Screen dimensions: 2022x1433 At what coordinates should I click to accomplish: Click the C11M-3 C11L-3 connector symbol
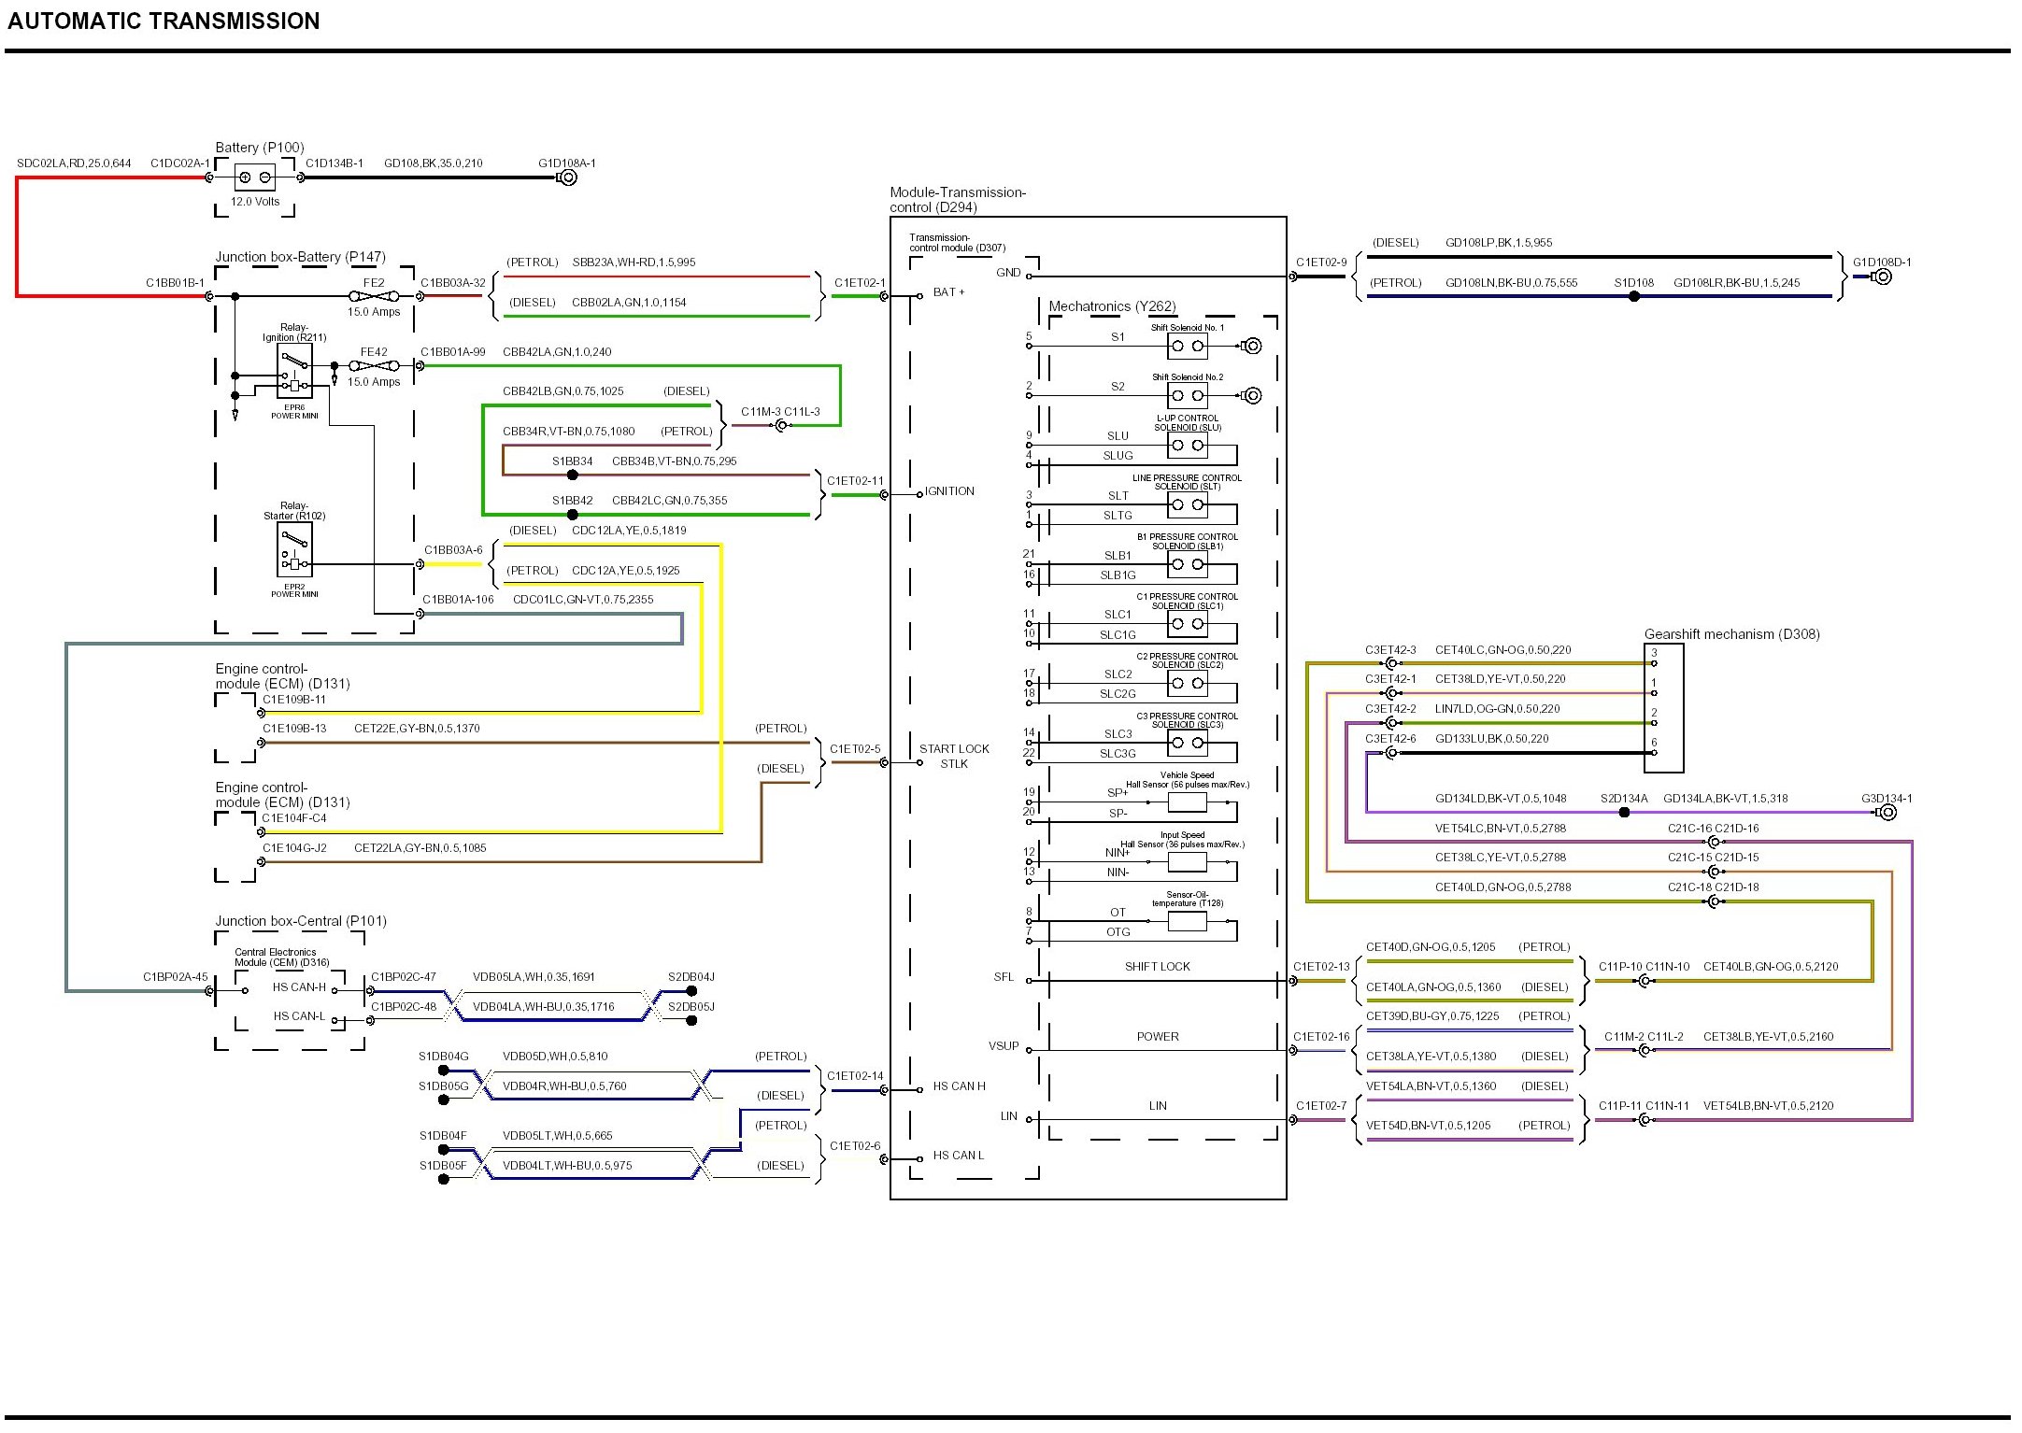tap(783, 426)
